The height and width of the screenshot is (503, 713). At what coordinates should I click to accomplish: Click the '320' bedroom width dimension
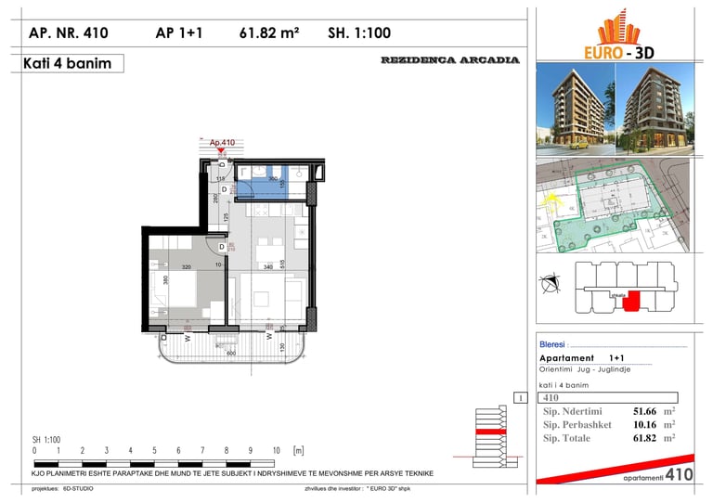[187, 267]
